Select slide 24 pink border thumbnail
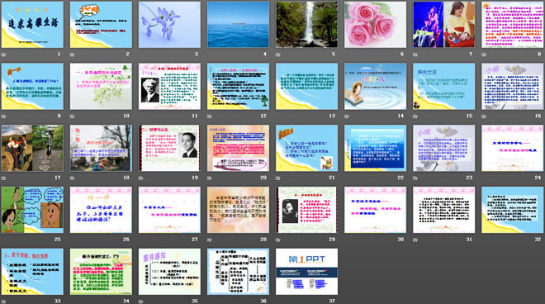545x304 pixels. pos(513,148)
